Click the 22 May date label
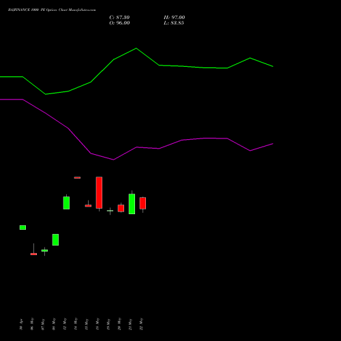The image size is (341, 341). (141, 324)
